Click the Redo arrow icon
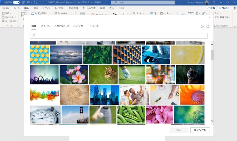This screenshot has width=237, height=141. click(x=35, y=2)
